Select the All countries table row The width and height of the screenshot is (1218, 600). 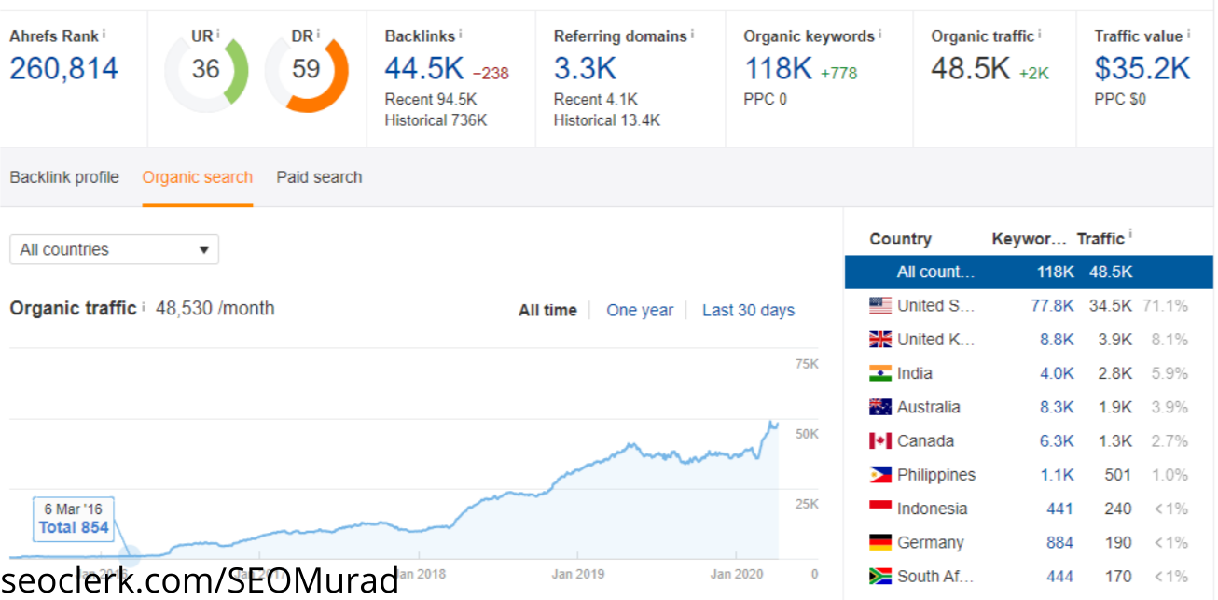1029,272
